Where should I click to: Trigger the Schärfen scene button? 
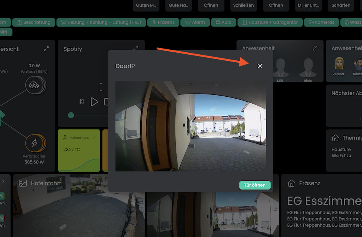[341, 5]
